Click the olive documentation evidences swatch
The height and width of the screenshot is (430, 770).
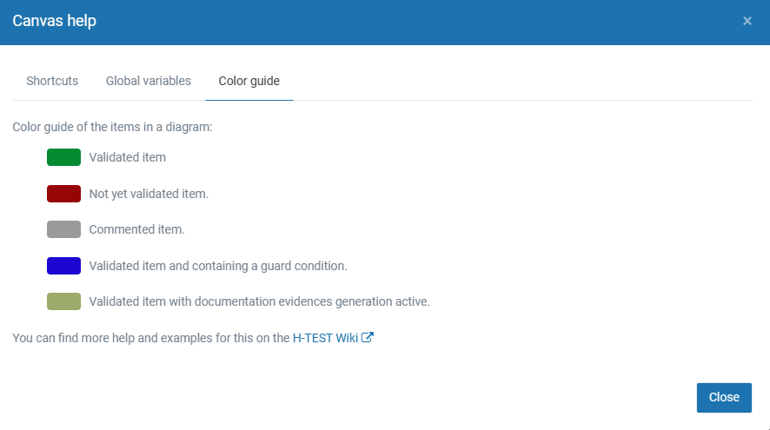click(x=63, y=301)
